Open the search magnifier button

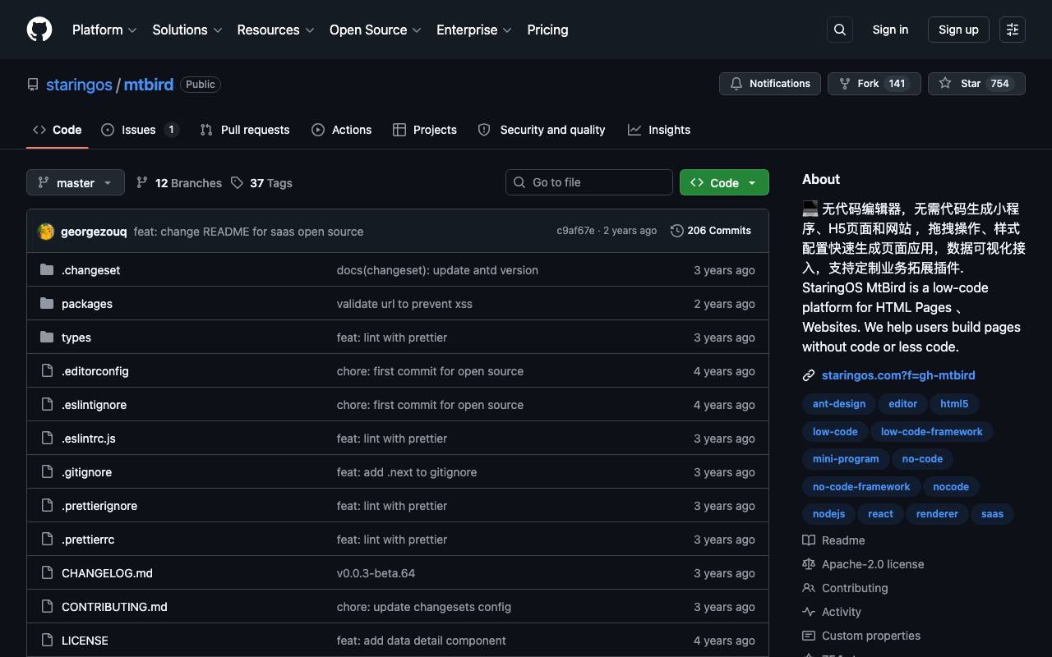point(840,30)
